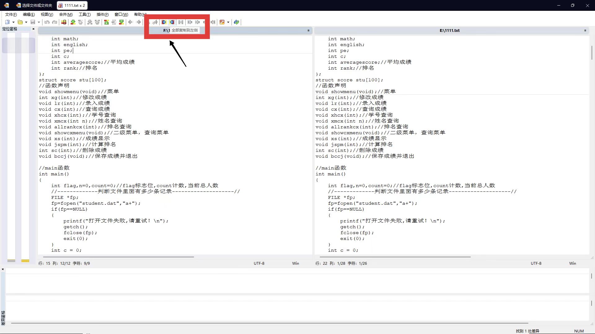Click the Next Difference green arrow icon
The image size is (595, 334).
point(73,22)
